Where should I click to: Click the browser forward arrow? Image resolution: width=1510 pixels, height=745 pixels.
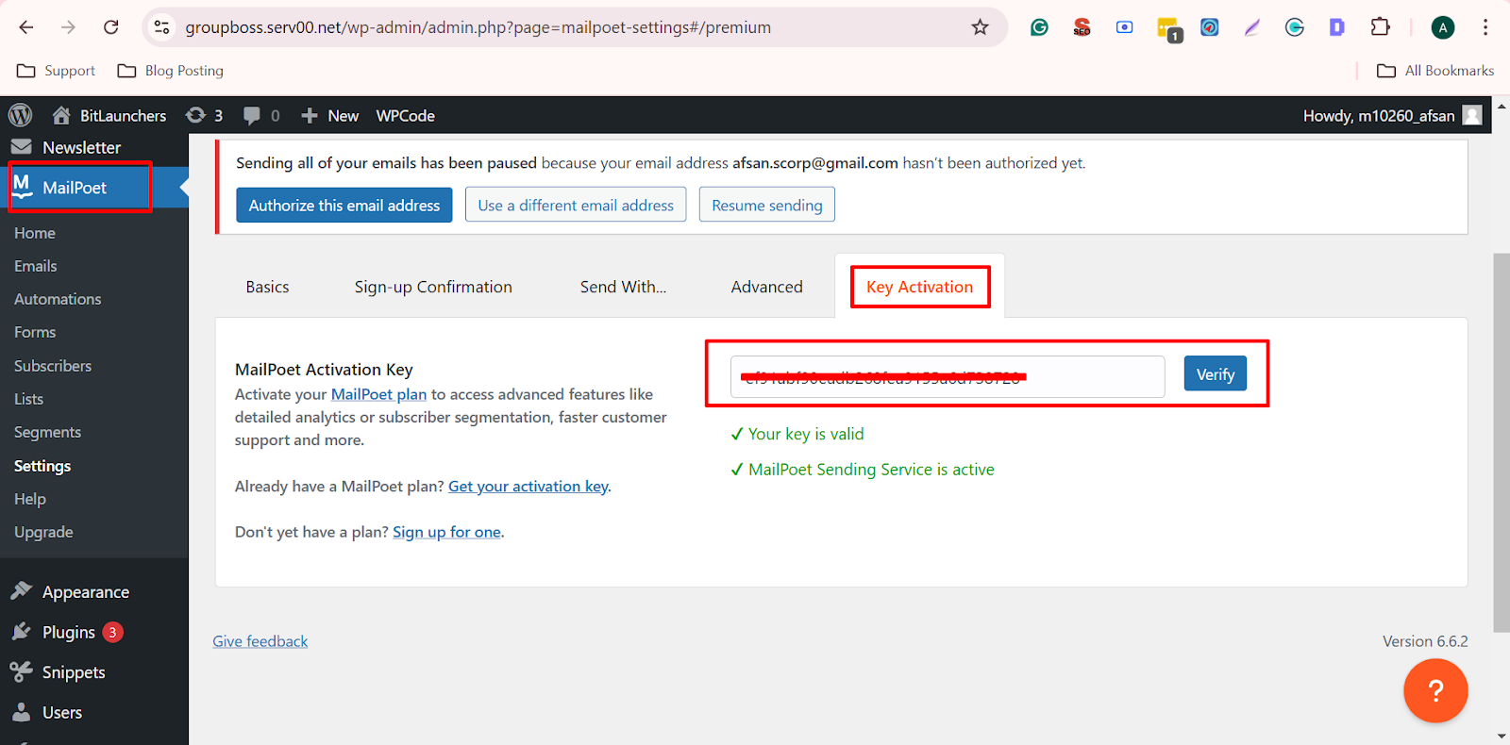tap(68, 27)
